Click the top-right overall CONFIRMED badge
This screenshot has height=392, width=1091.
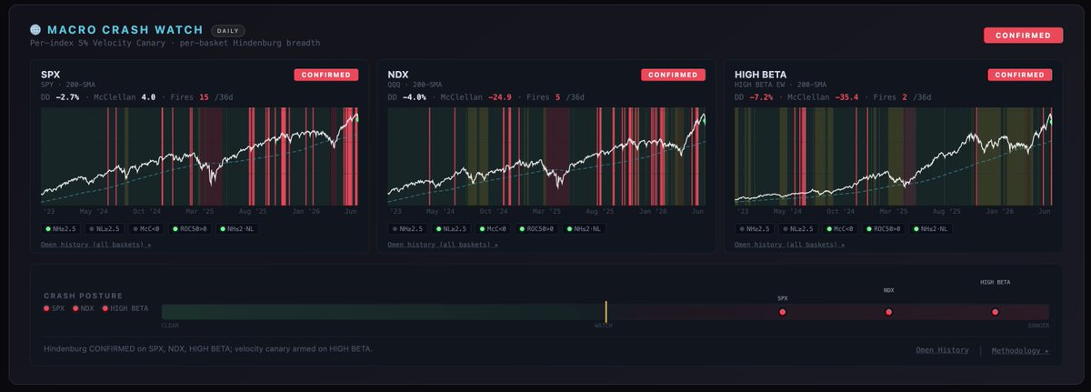pos(1023,35)
